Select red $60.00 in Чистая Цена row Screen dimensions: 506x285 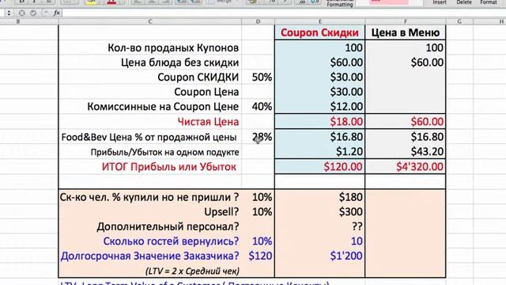point(406,122)
